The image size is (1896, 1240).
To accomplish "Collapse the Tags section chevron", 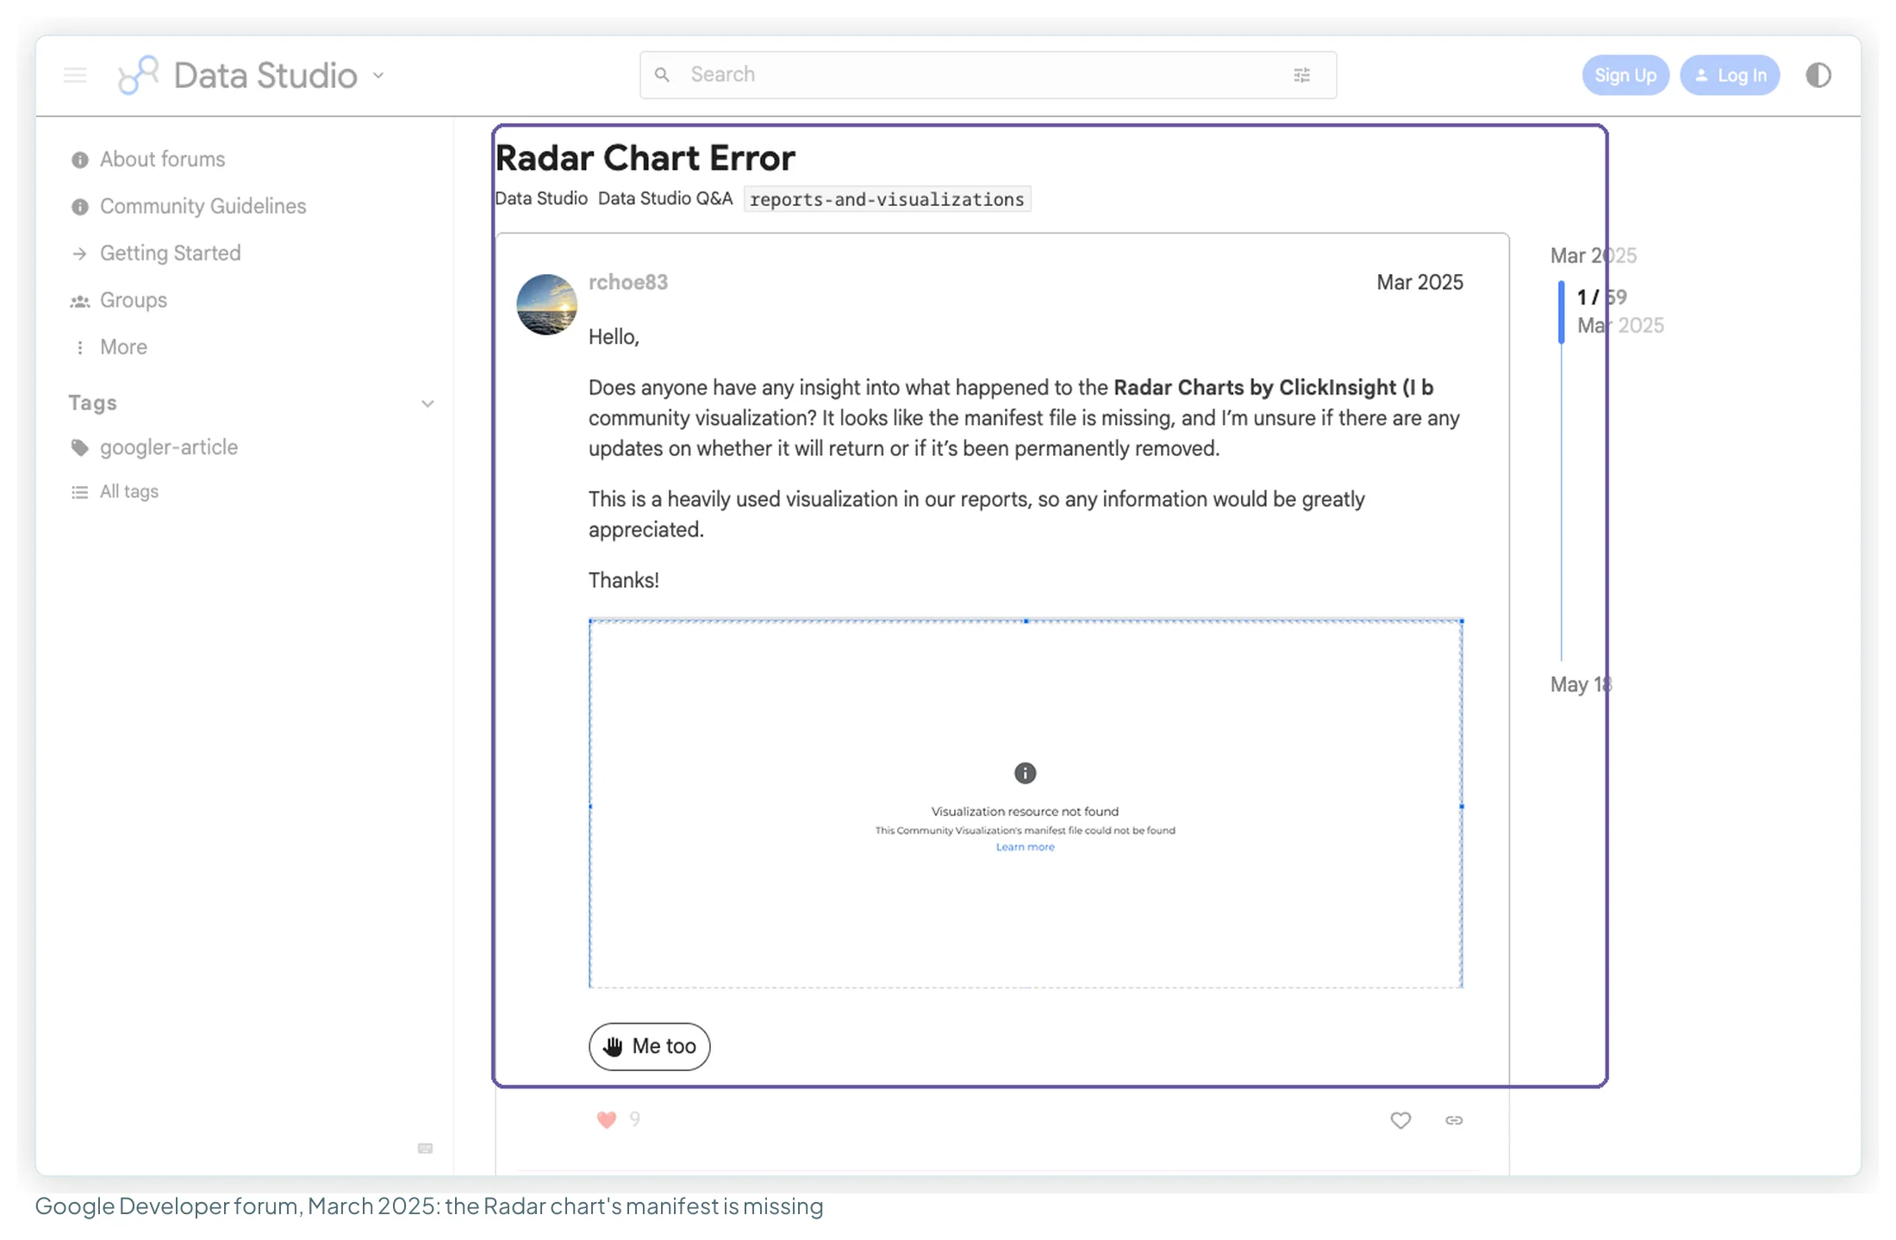I will 427,403.
